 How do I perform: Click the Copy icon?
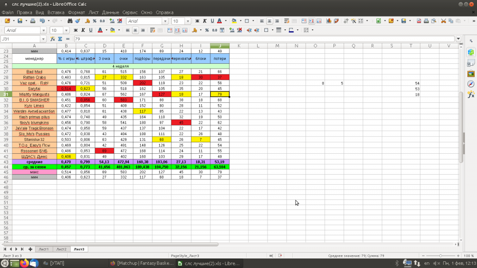451,21
